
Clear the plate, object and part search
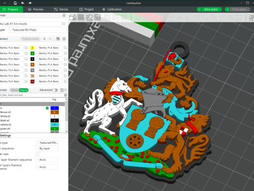coord(66,95)
